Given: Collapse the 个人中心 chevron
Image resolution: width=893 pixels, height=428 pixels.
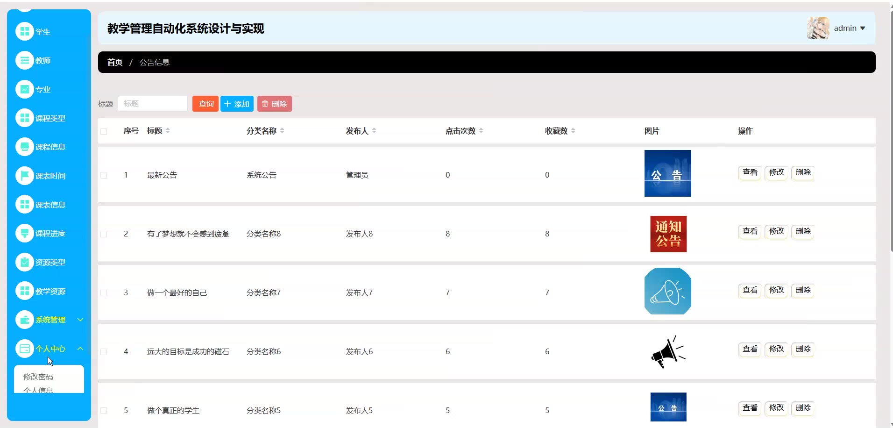Looking at the screenshot, I should pyautogui.click(x=80, y=349).
